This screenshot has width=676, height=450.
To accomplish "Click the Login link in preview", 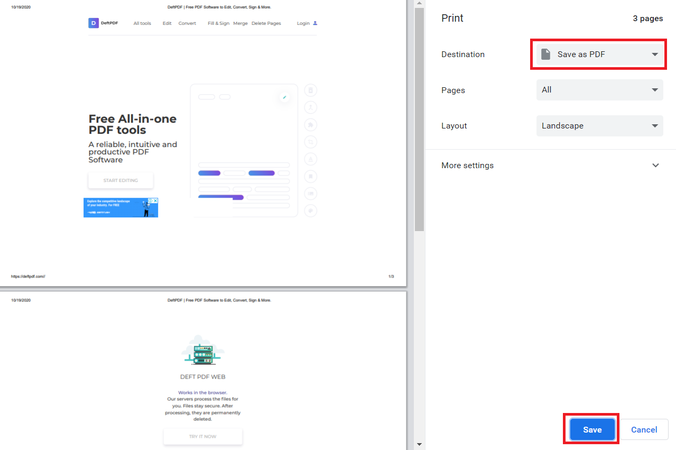I will [x=303, y=23].
